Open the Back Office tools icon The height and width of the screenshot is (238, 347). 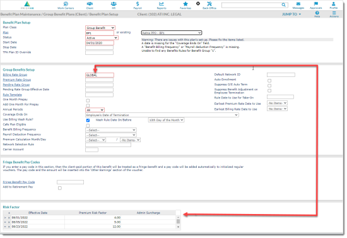pyautogui.click(x=209, y=4)
